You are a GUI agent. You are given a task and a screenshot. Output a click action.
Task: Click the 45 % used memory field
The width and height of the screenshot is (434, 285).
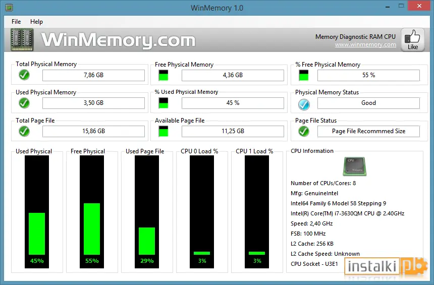(233, 103)
